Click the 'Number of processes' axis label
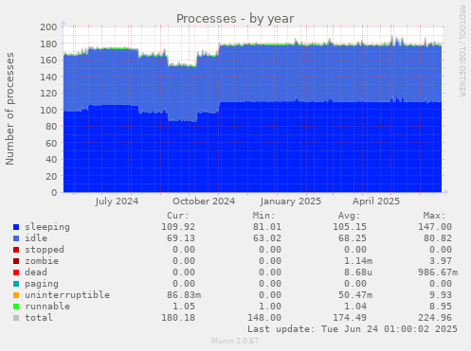Screen dimensions: 471x351 point(9,109)
